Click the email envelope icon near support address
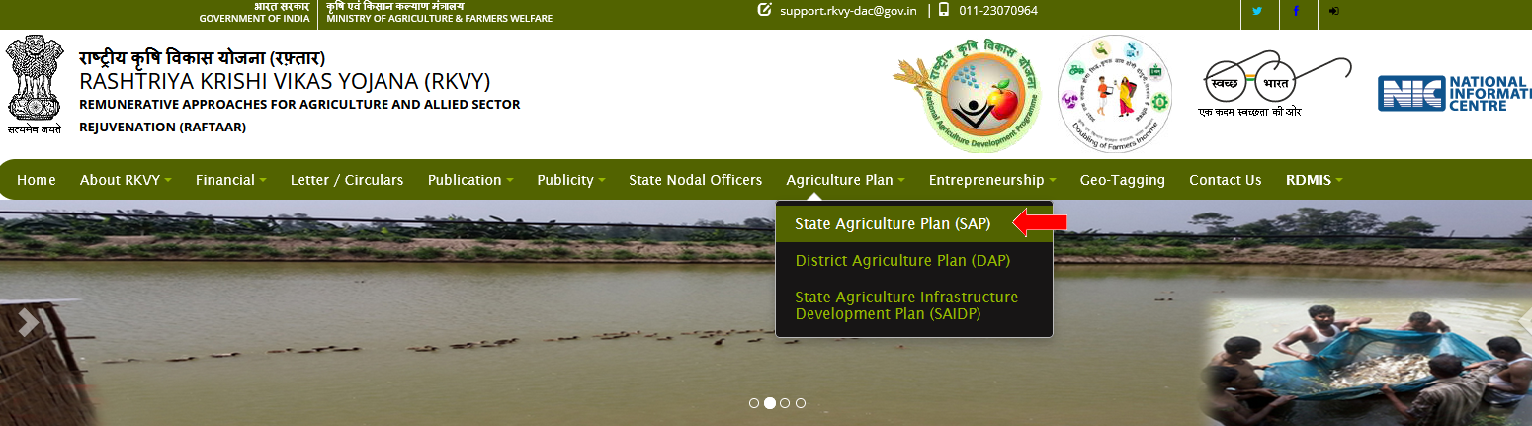1532x426 pixels. 764,10
